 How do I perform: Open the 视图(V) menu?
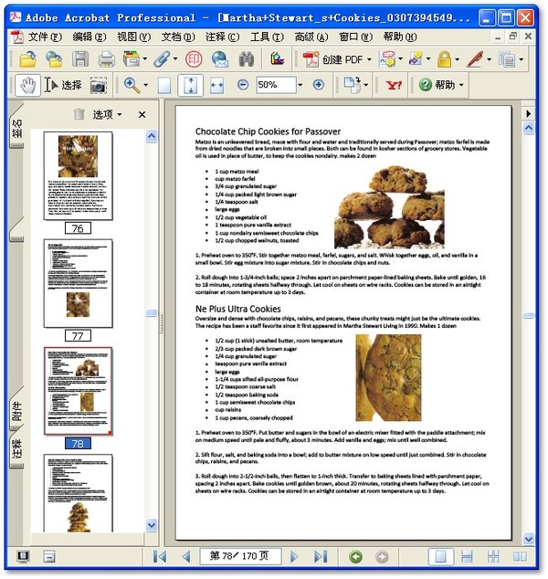coord(133,37)
